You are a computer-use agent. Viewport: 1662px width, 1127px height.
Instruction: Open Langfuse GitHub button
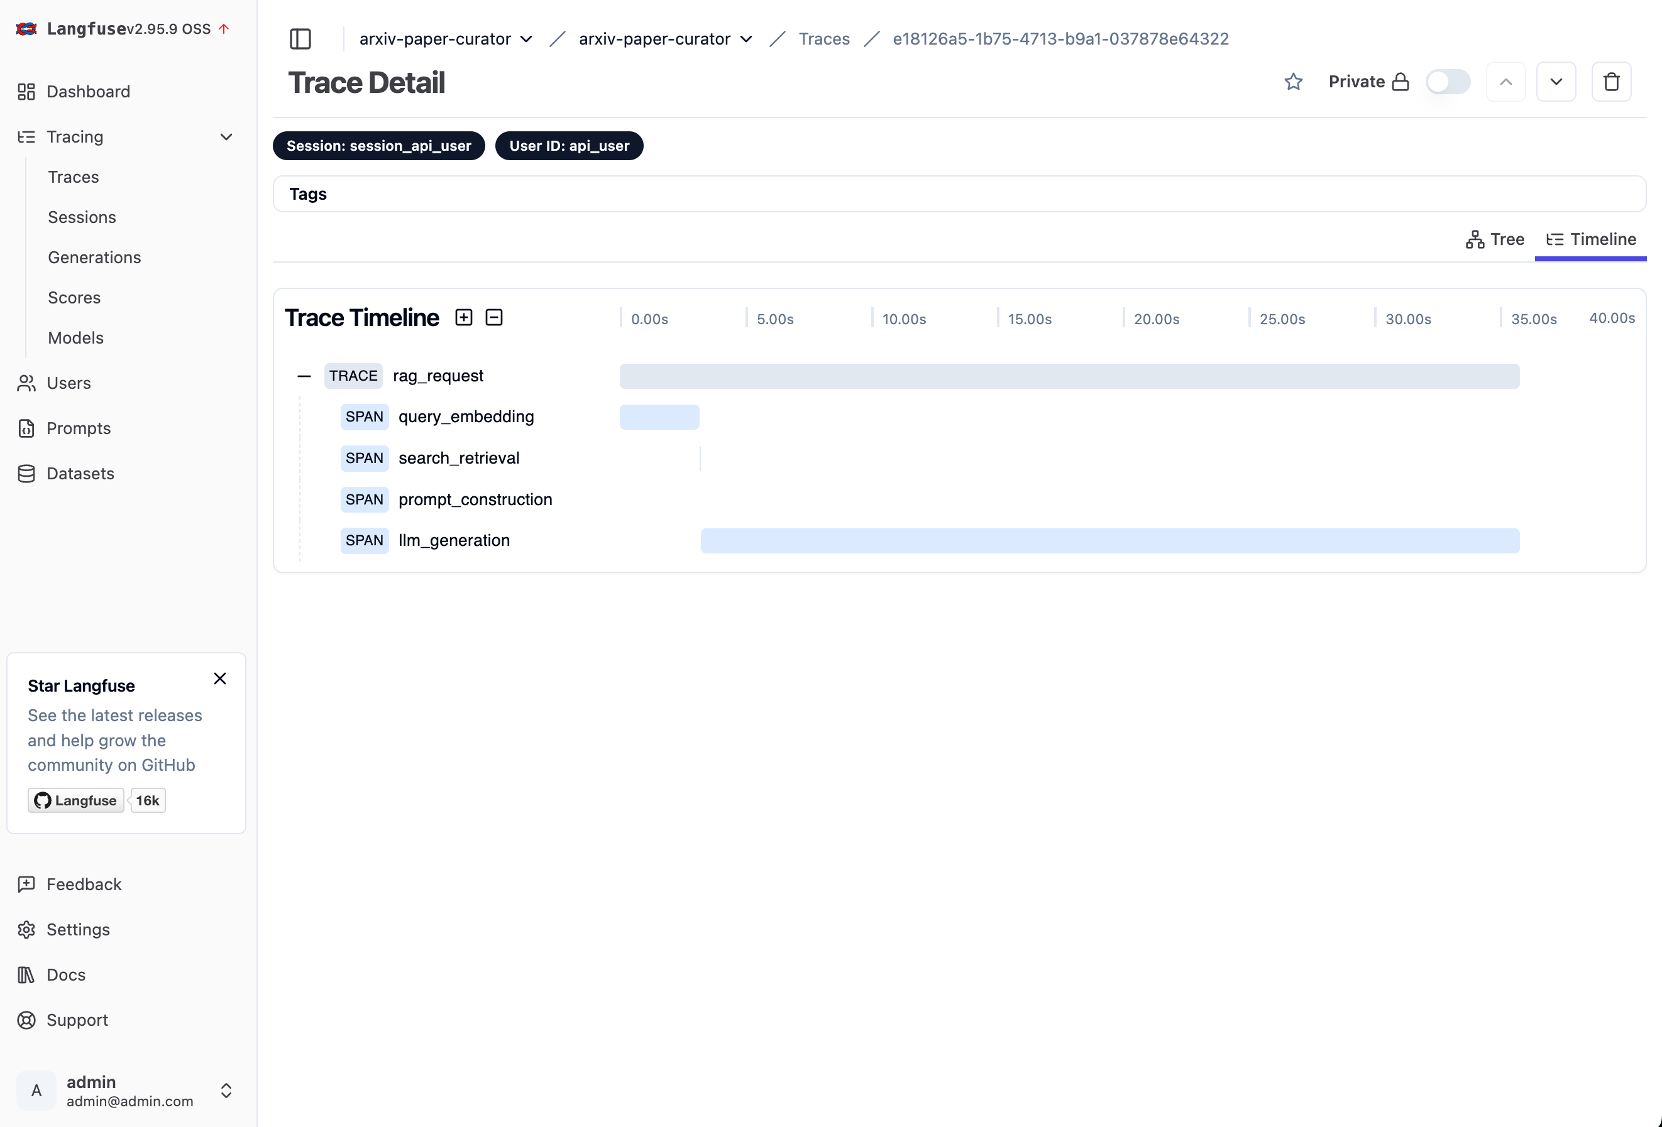tap(76, 800)
